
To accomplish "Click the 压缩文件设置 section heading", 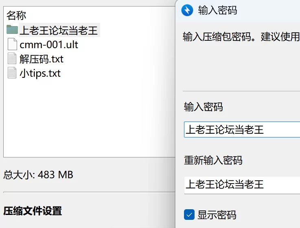I will 33,211.
